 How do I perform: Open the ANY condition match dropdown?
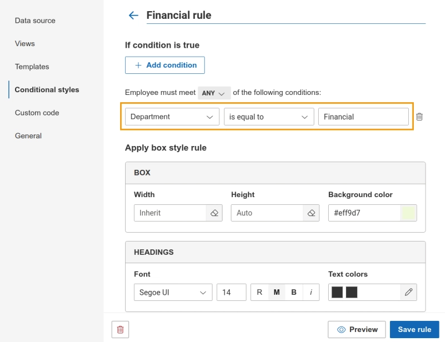(214, 93)
